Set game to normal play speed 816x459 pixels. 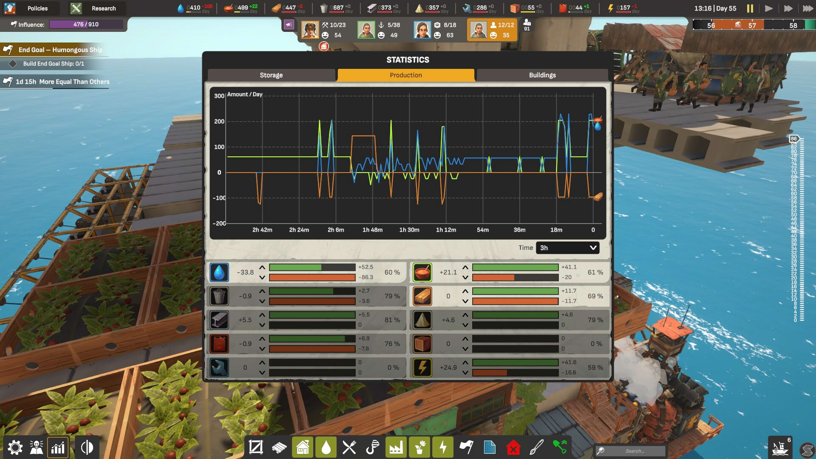(x=768, y=8)
